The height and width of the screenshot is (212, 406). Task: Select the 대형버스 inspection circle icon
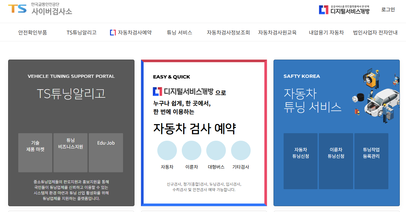[216, 150]
